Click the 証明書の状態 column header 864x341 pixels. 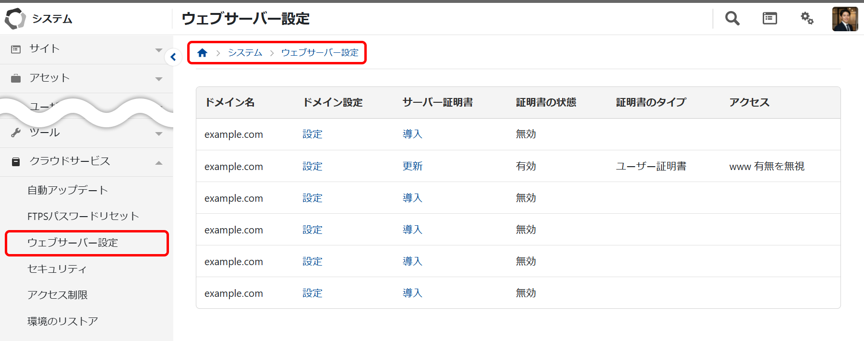click(x=546, y=102)
